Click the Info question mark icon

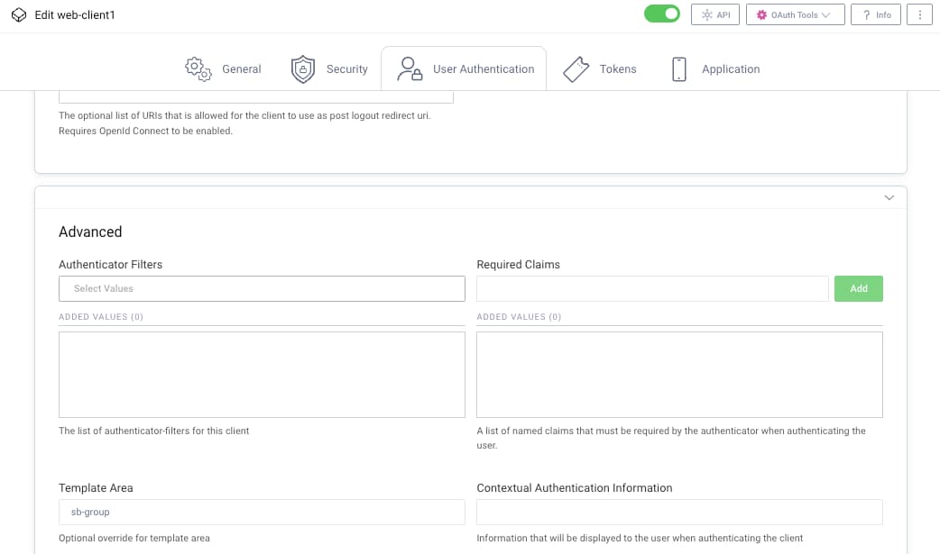875,14
